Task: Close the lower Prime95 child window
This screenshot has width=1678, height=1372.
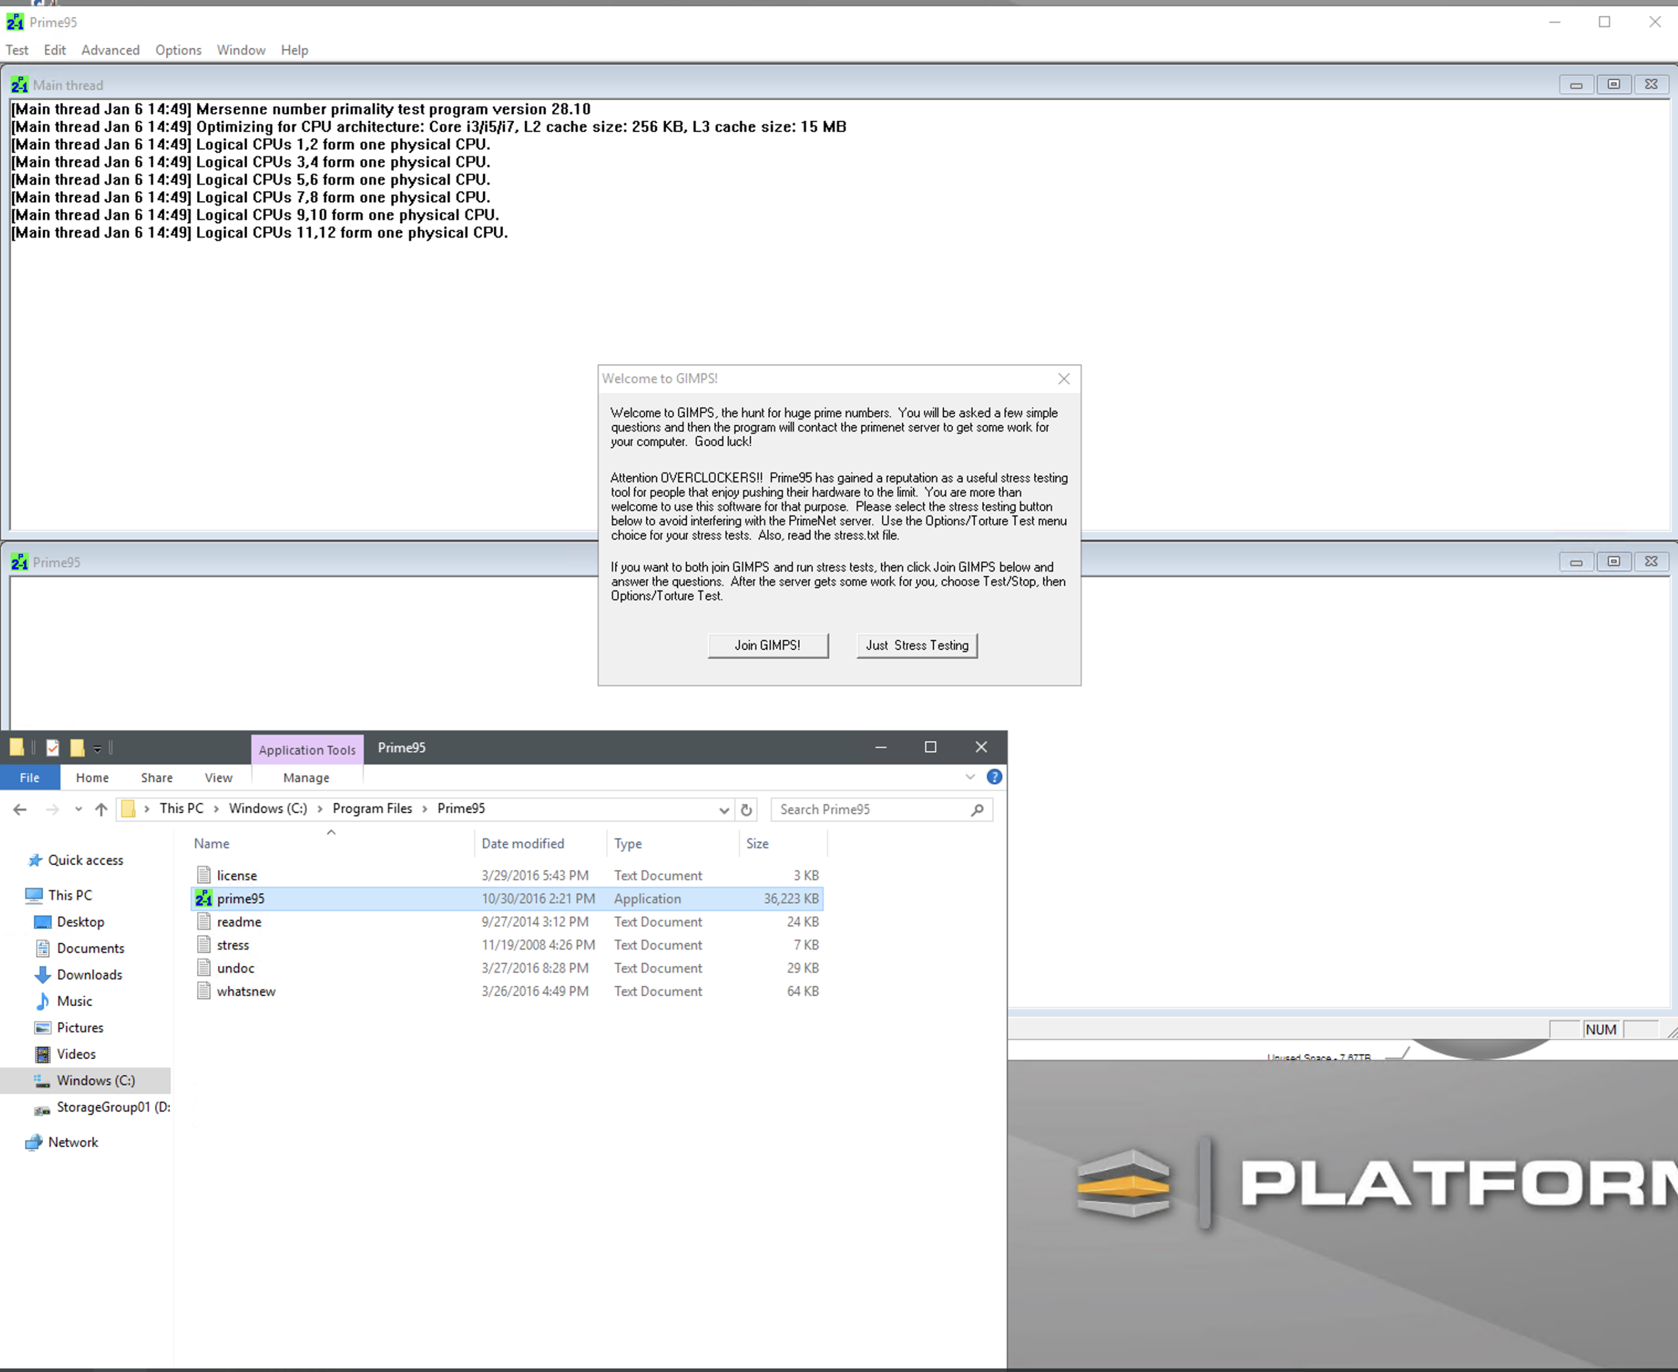Action: coord(1651,562)
